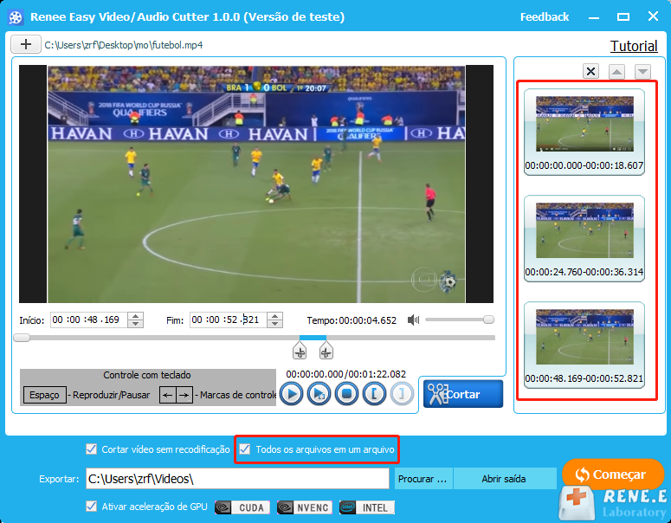Image resolution: width=671 pixels, height=523 pixels.
Task: Click the Início time input field
Action: [88, 320]
